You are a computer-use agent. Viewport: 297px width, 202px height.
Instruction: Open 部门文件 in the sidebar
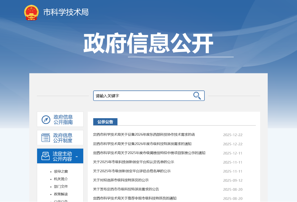tap(61, 186)
